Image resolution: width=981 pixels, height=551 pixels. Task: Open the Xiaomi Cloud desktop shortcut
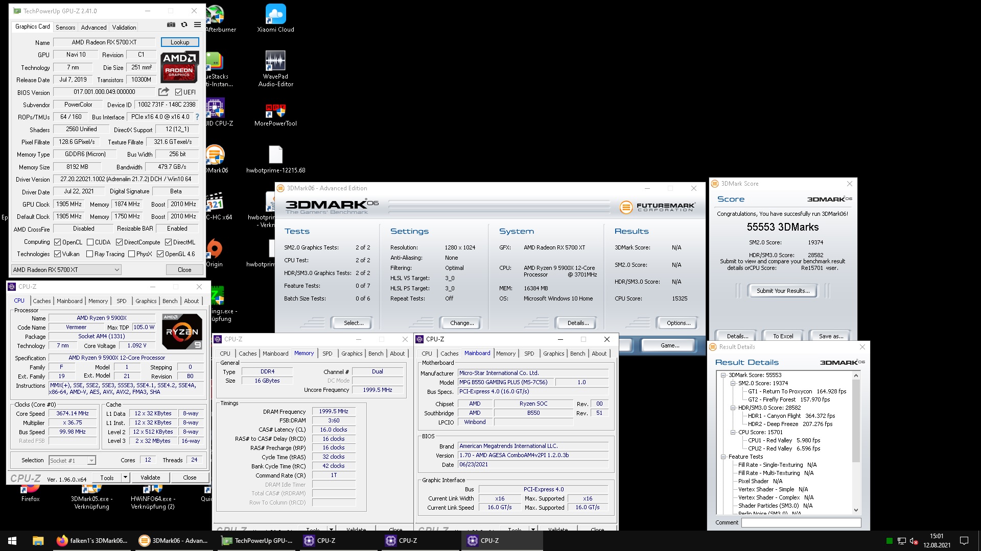[x=275, y=19]
